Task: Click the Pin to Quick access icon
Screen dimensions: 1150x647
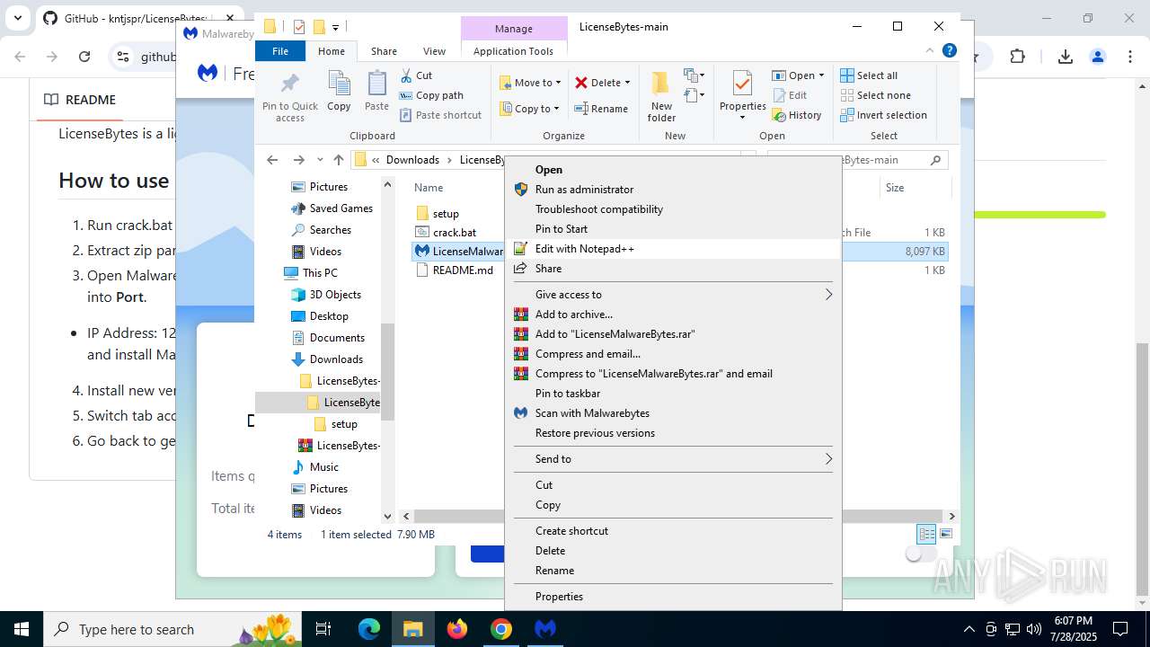Action: [289, 84]
